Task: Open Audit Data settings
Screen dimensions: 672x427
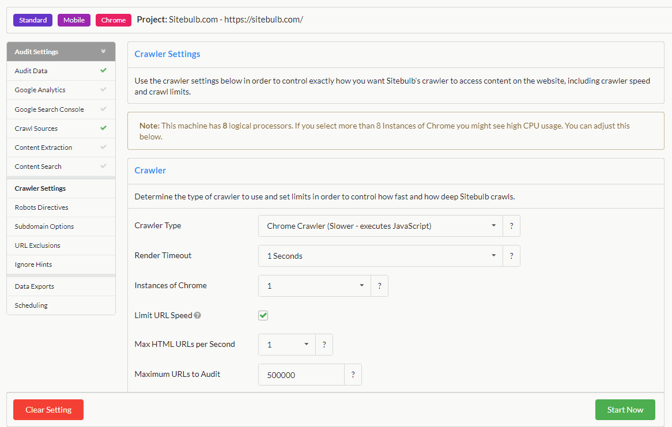Action: [x=61, y=71]
